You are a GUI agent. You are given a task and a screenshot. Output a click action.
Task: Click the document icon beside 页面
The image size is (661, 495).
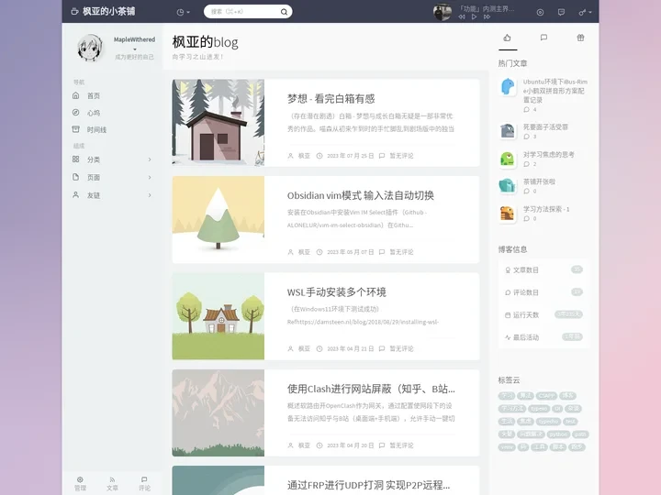76,177
